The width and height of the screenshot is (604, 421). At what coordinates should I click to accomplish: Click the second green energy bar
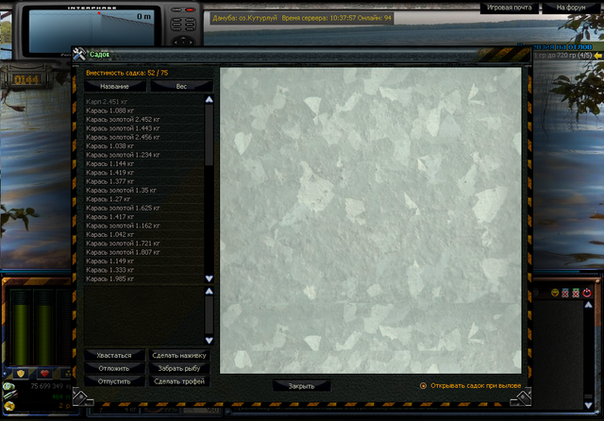(44, 328)
